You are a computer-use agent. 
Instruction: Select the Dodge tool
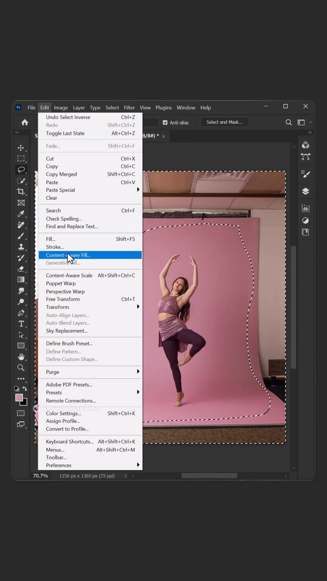pyautogui.click(x=21, y=302)
